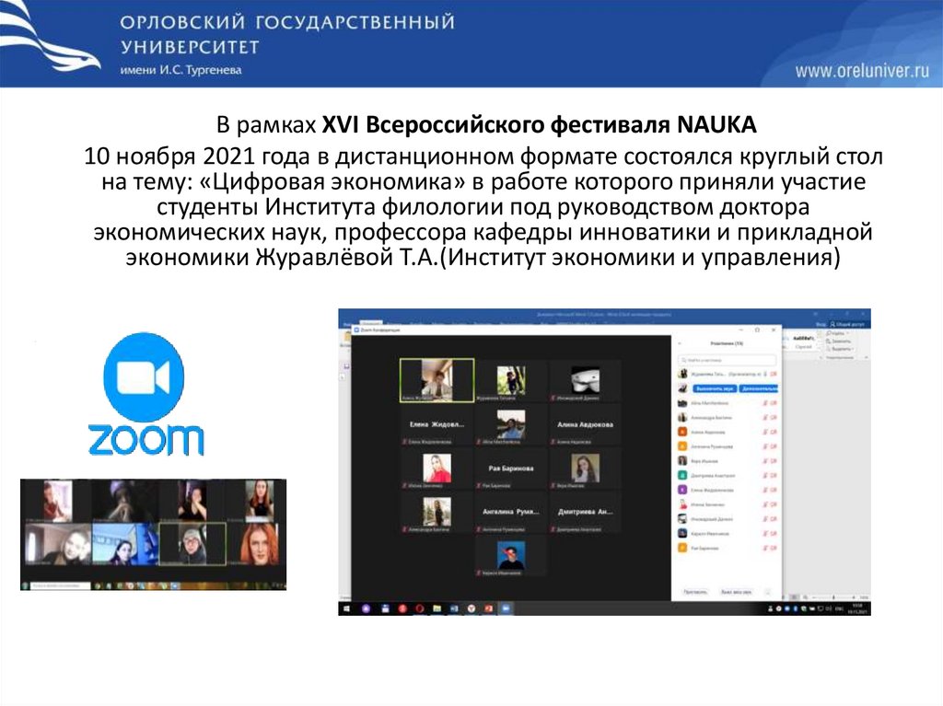Click 'Выкл. весь звук' mute-all button
Viewport: 943px width, 706px height.
click(x=736, y=592)
